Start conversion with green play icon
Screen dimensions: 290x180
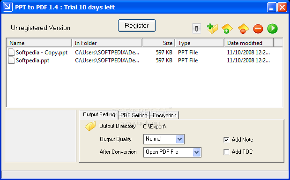coord(272,29)
